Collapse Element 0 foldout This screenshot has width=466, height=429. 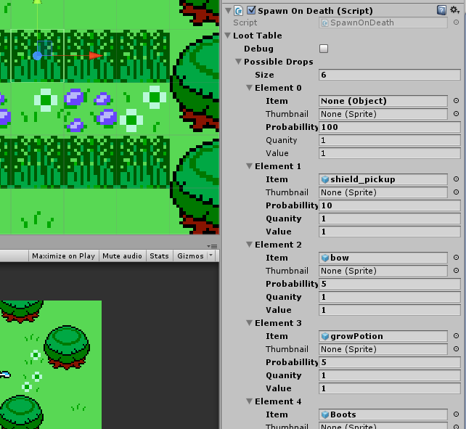coord(250,88)
